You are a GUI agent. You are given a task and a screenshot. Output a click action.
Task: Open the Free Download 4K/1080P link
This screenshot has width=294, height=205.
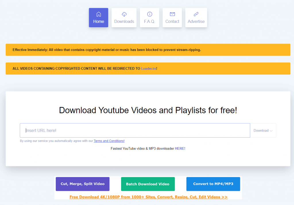(x=149, y=197)
